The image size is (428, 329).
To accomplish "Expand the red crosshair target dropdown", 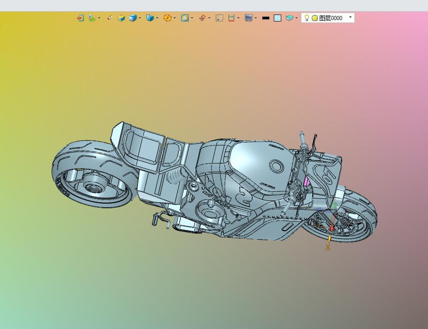I will coord(210,18).
